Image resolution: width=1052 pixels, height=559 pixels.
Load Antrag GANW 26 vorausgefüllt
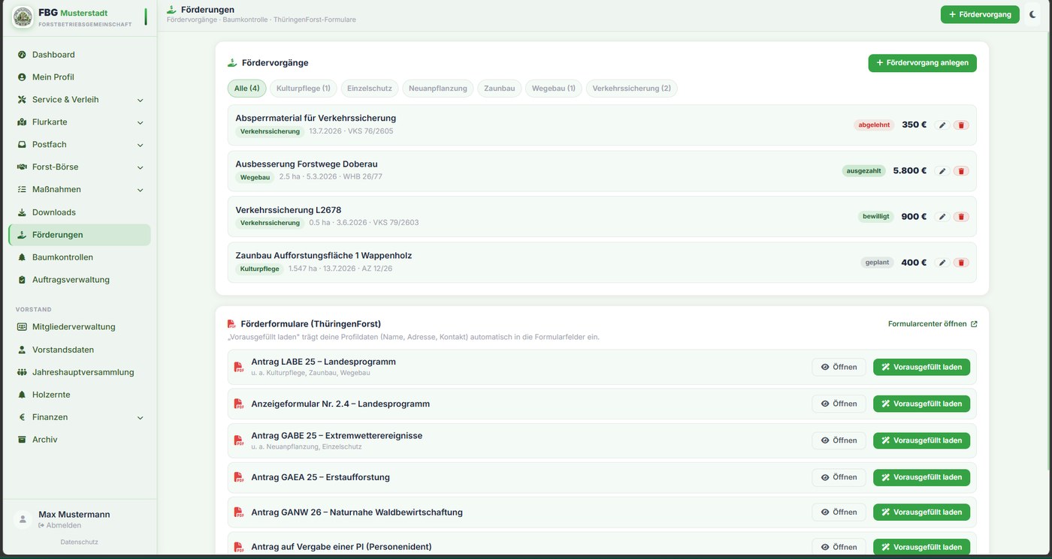(921, 512)
